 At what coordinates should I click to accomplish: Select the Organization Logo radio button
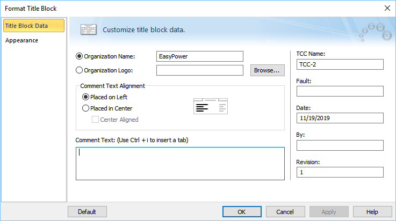pos(79,70)
